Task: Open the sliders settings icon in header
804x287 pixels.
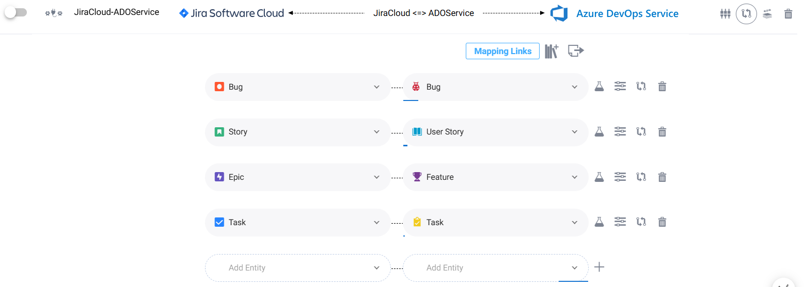Action: pos(725,14)
